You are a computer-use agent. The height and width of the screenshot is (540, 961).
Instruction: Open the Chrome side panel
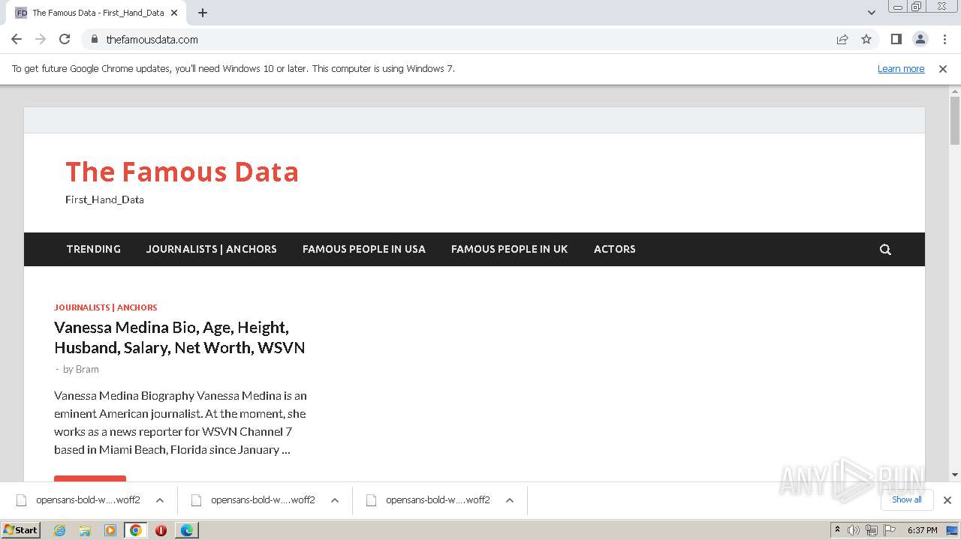[x=896, y=39]
